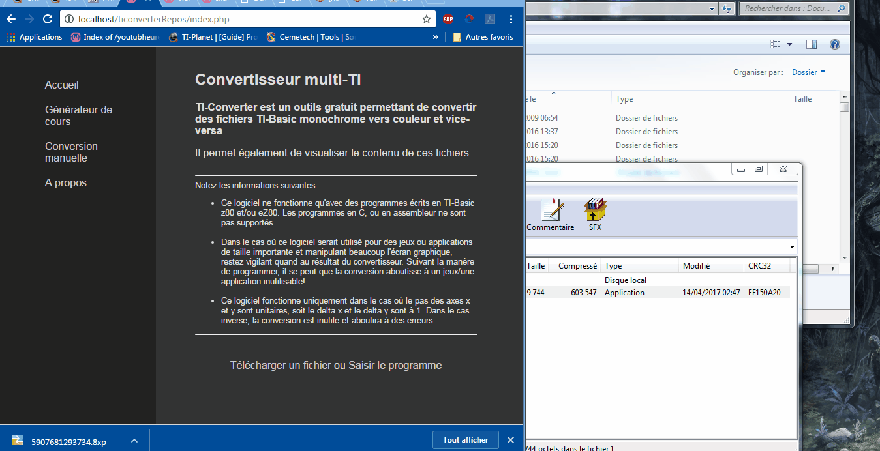The image size is (880, 451).
Task: Open the 'Cemetech | Tools' bookmark
Action: click(310, 37)
